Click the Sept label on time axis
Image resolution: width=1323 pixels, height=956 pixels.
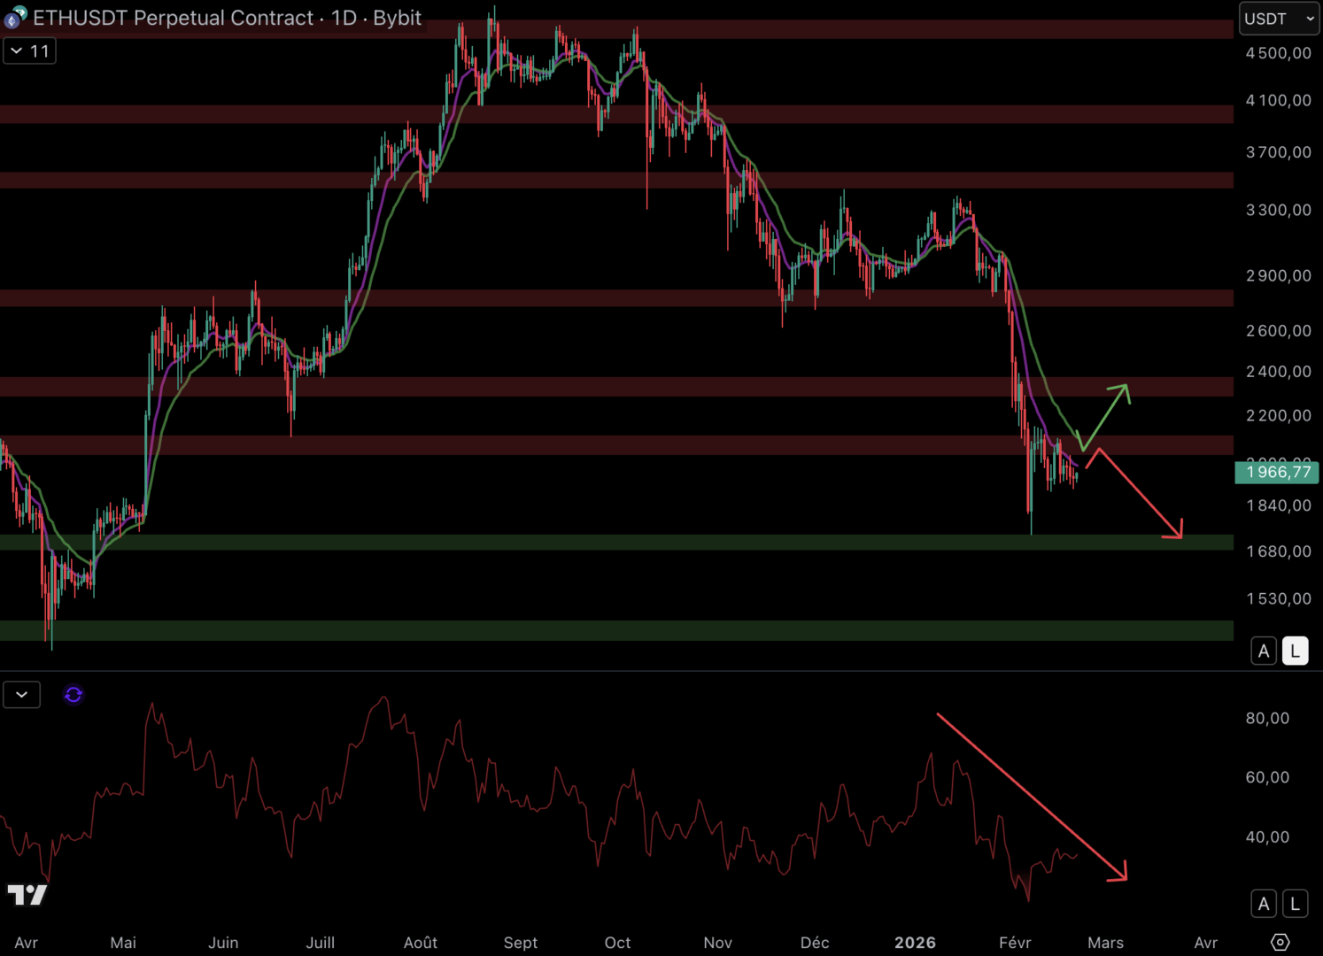520,943
